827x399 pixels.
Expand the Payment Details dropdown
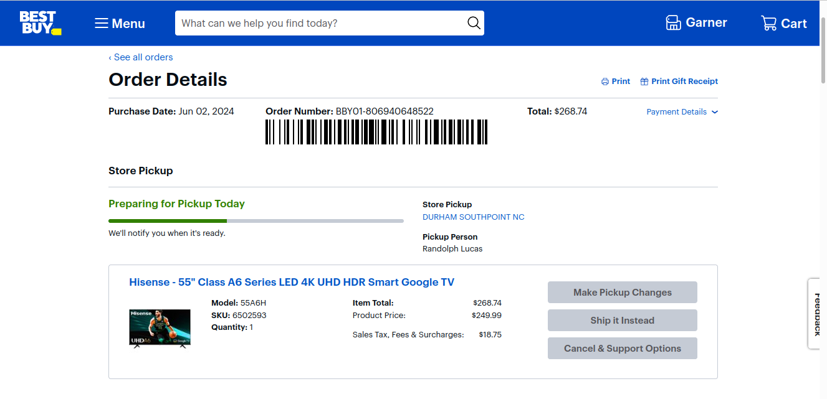click(x=677, y=112)
